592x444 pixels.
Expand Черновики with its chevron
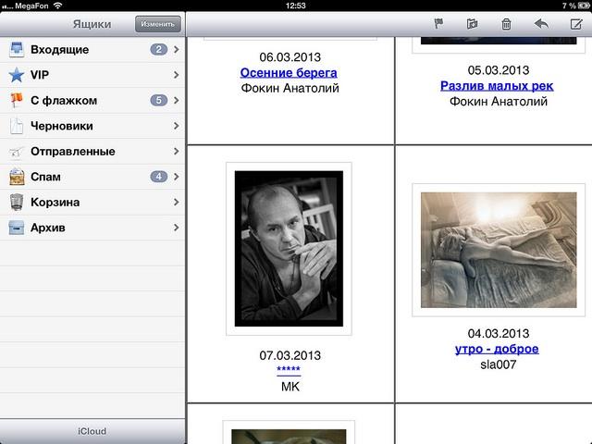tap(177, 126)
